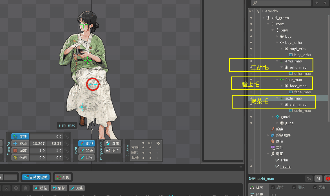The image size is (330, 196).
Task: Toggle the rotation (旋转) inherit checkbox
Action: (273, 187)
